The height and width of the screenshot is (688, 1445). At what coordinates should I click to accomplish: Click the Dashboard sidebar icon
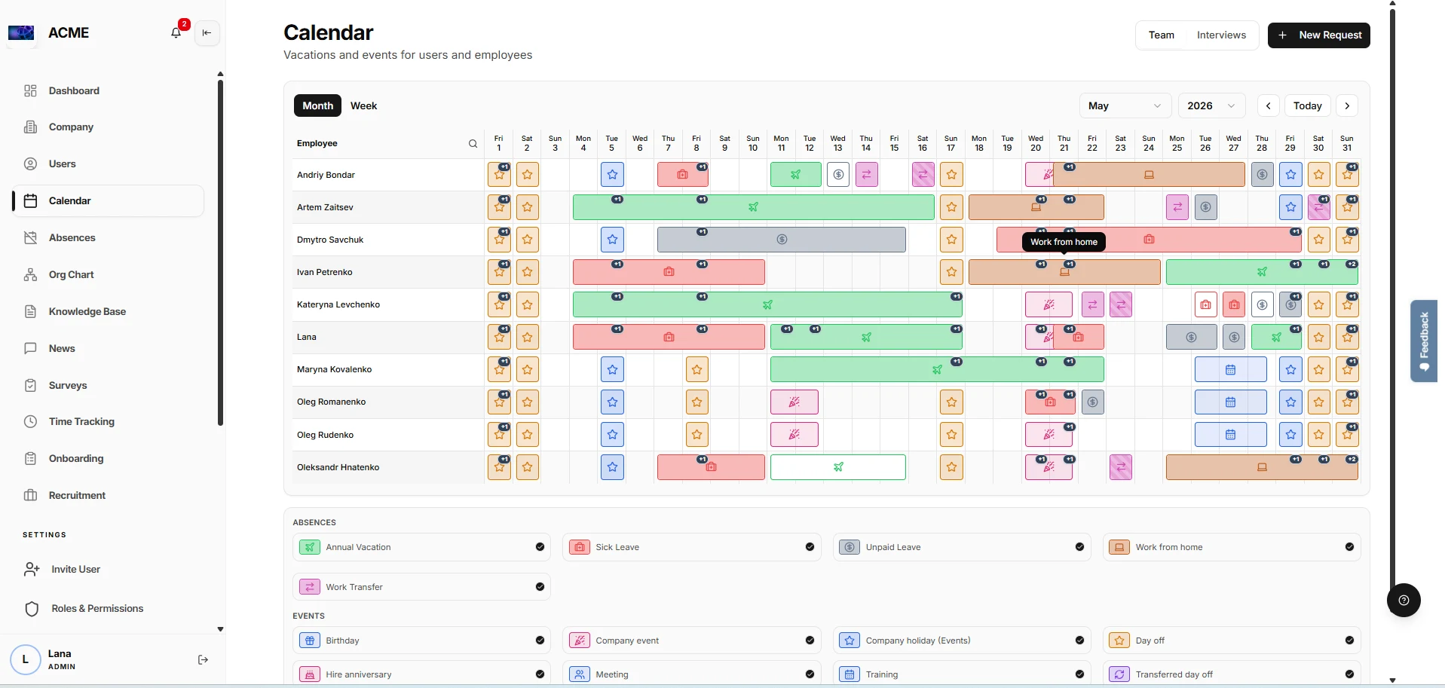(30, 90)
